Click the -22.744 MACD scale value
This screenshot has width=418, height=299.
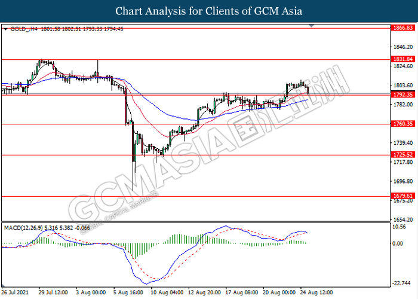401,283
